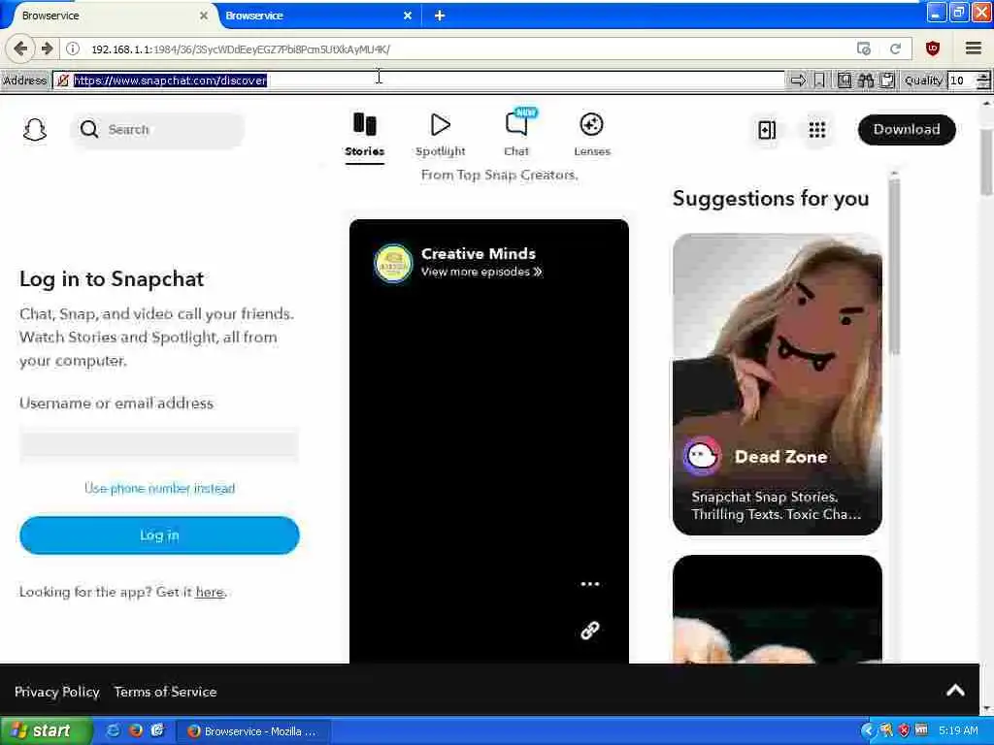The image size is (994, 745).
Task: Open the nine-dot apps grid menu
Action: pyautogui.click(x=817, y=130)
